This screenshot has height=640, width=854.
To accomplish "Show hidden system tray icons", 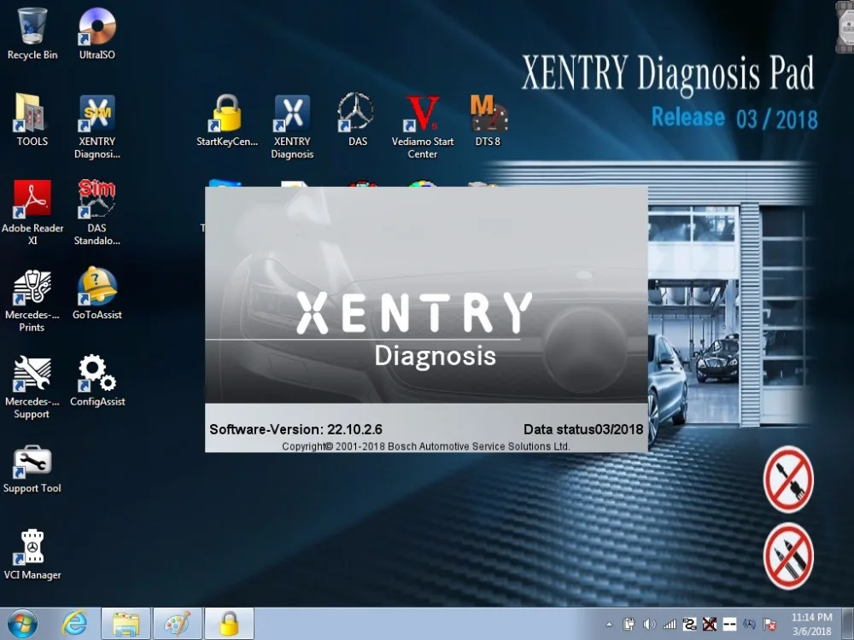I will (x=610, y=625).
